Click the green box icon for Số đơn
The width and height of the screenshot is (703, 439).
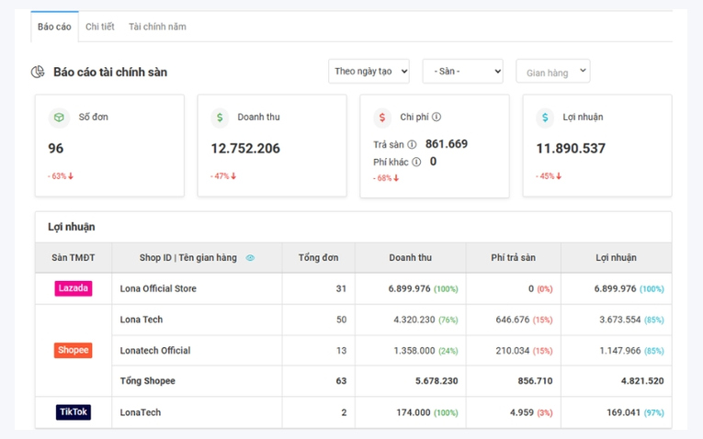(x=59, y=118)
